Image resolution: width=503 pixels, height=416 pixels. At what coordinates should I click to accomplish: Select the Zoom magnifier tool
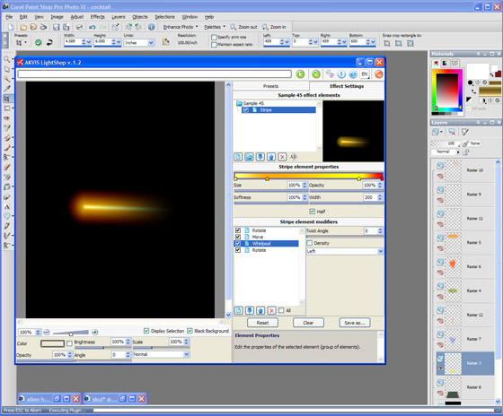(7, 59)
